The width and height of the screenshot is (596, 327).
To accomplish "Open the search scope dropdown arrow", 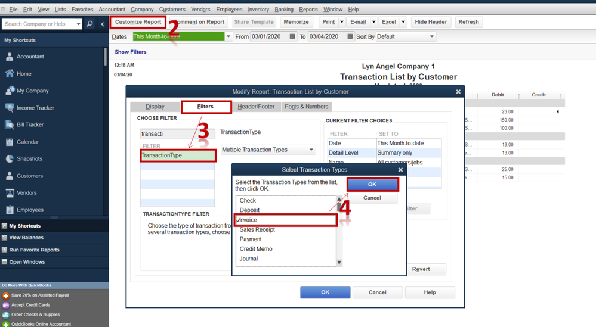I will [78, 24].
